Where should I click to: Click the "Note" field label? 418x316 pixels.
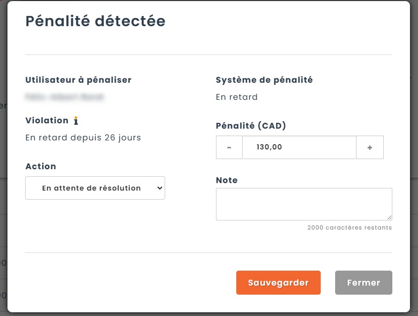pos(227,180)
